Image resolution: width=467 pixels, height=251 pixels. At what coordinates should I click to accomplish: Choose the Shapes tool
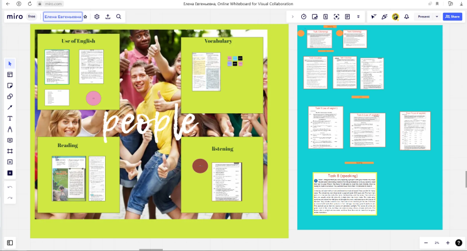click(x=10, y=96)
